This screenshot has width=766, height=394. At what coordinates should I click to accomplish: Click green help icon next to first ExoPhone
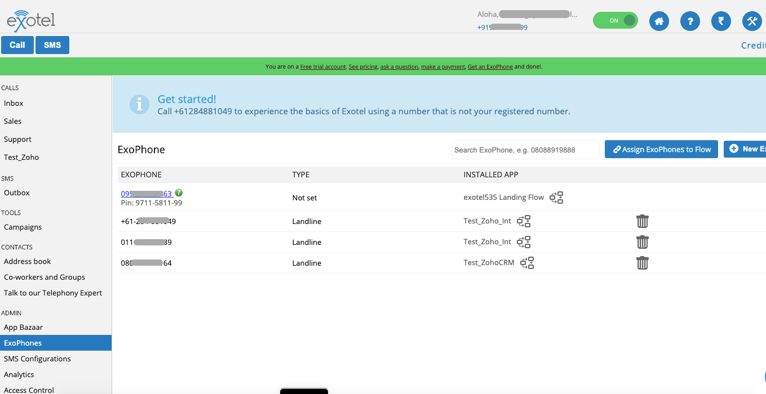179,192
